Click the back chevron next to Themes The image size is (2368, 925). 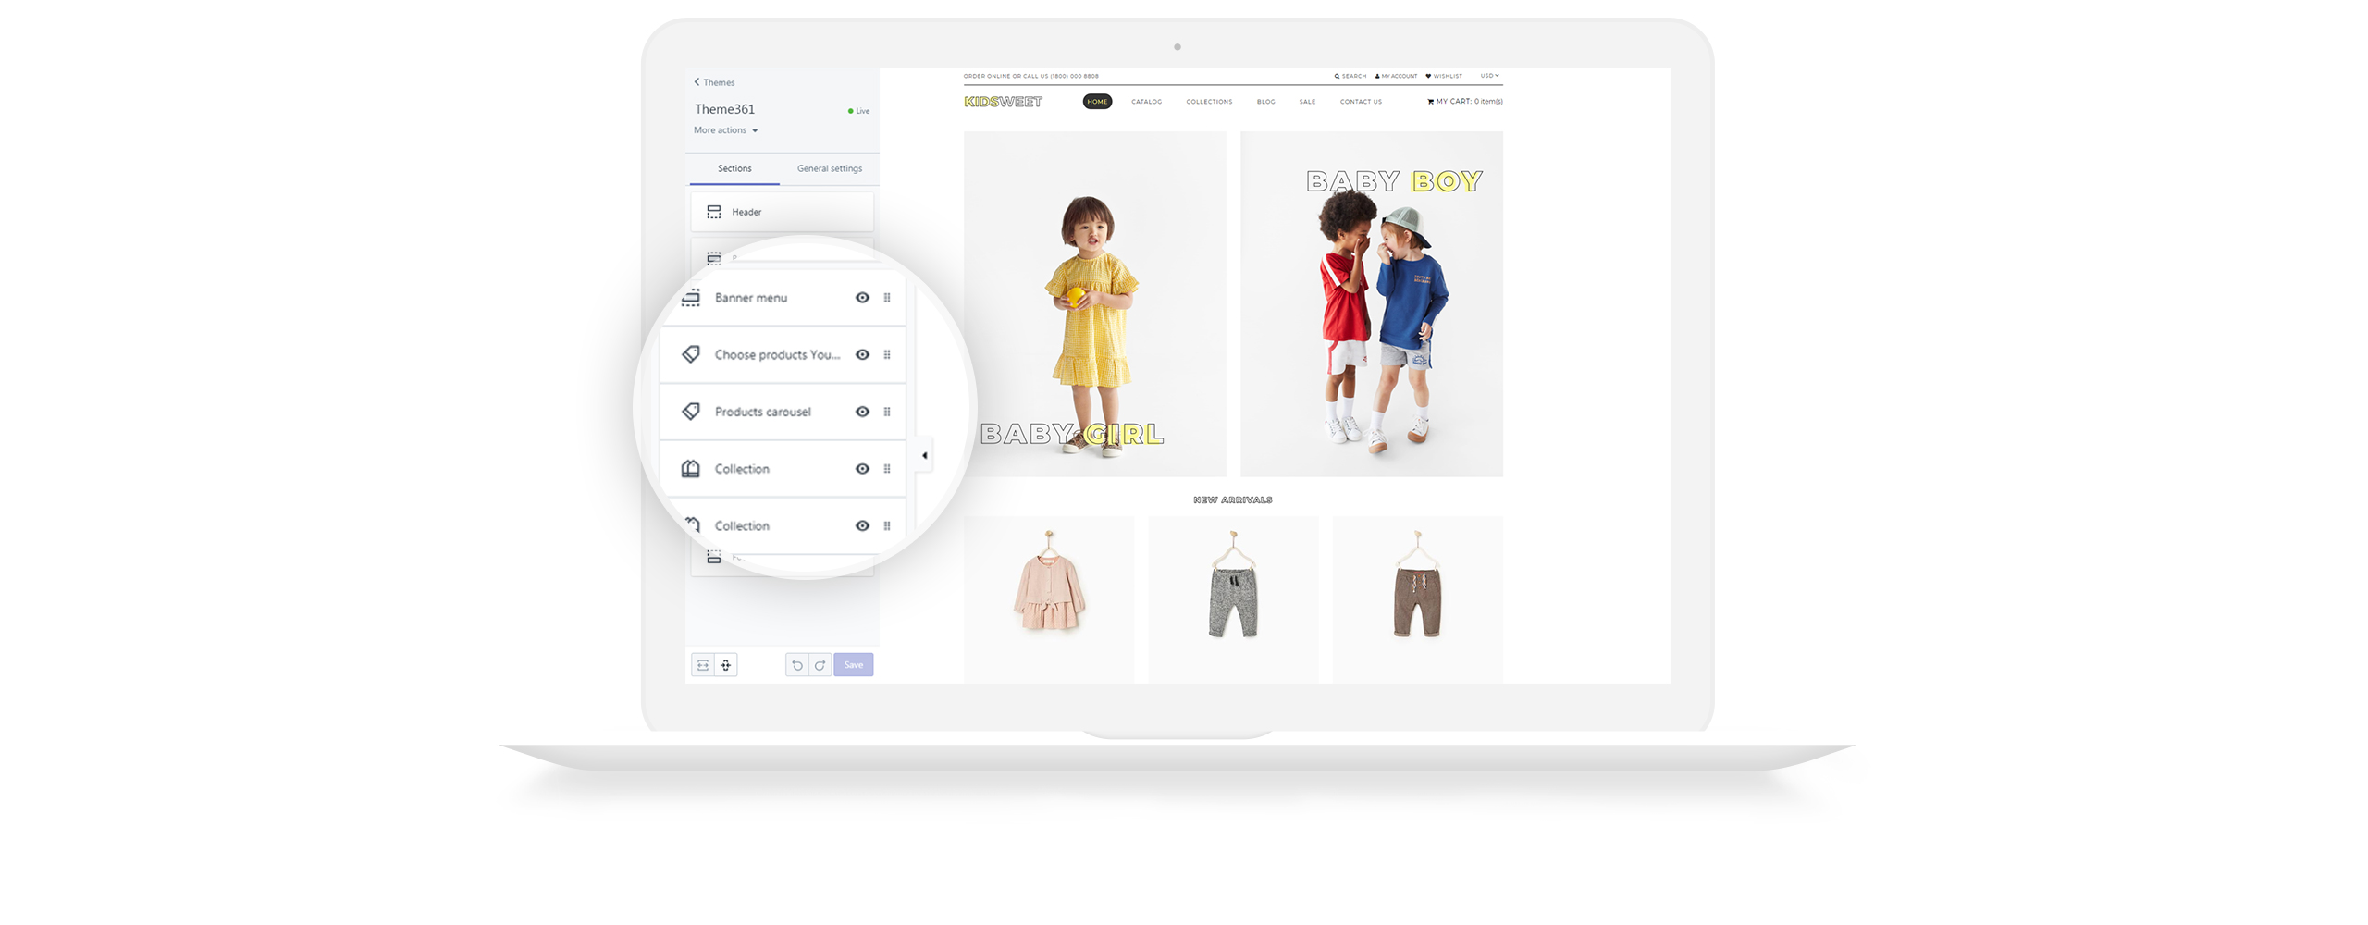click(x=697, y=82)
